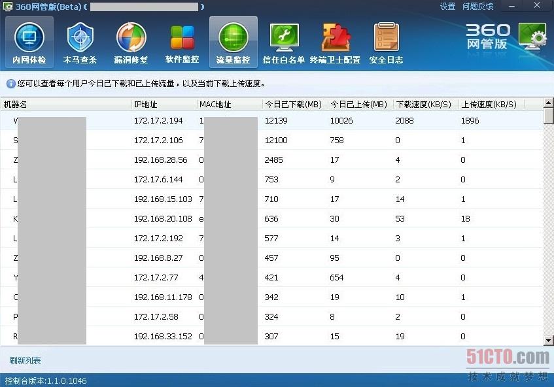Select the row with IP 172.17.2.77
The width and height of the screenshot is (554, 387).
(x=271, y=278)
